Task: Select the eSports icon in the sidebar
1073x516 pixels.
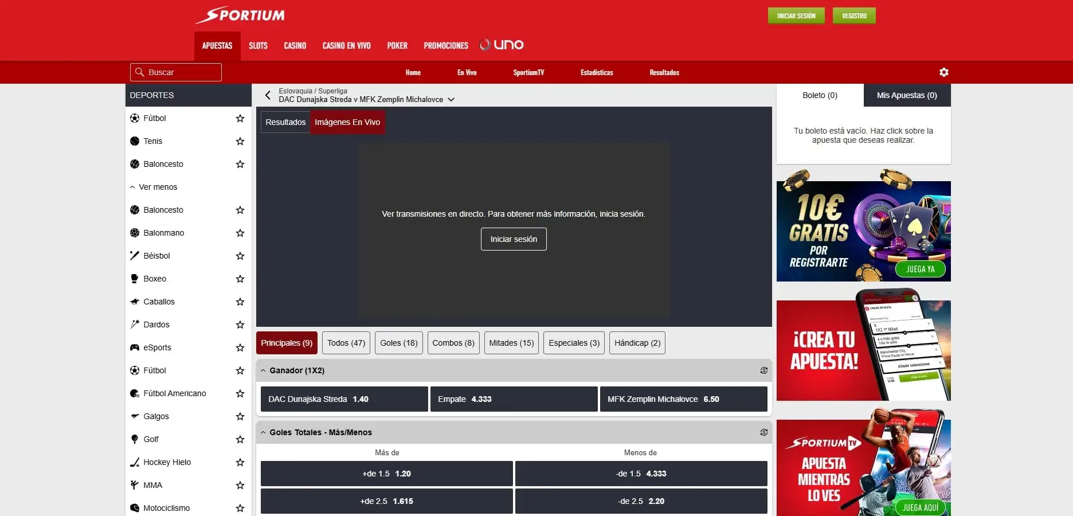Action: click(135, 347)
